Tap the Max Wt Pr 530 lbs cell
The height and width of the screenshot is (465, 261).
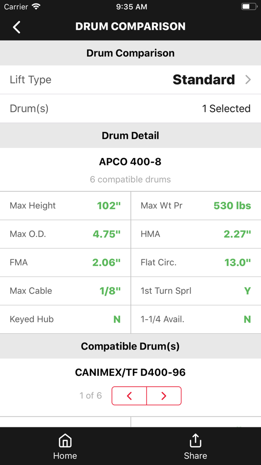click(196, 206)
